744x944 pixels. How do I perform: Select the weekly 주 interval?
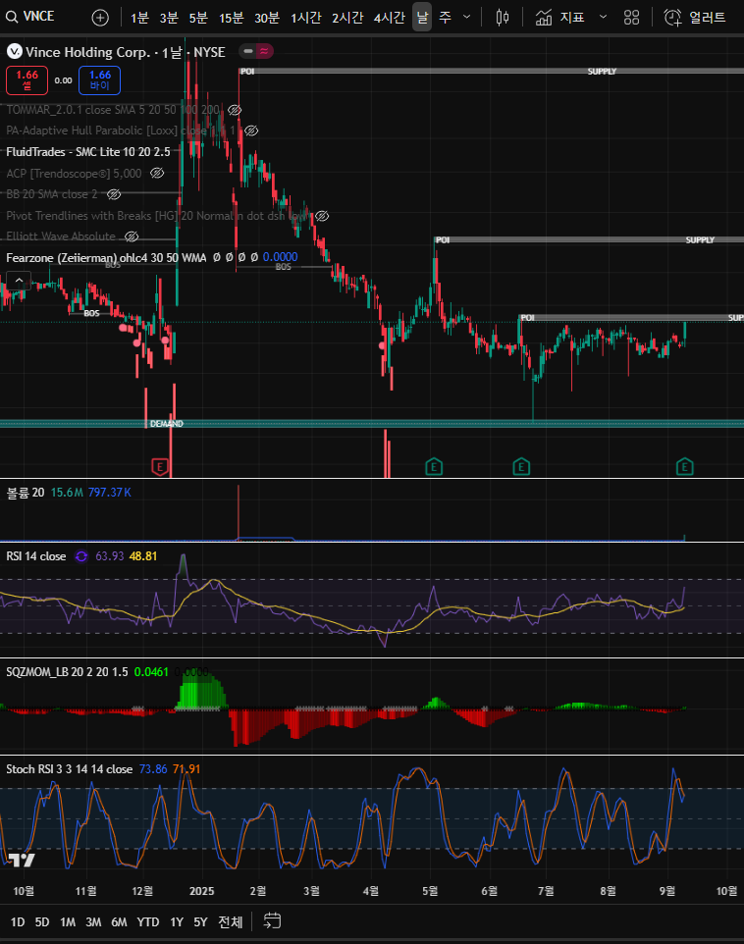pyautogui.click(x=446, y=18)
